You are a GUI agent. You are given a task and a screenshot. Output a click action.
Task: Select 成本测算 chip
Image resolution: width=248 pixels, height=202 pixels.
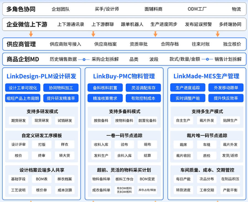tap(65, 190)
